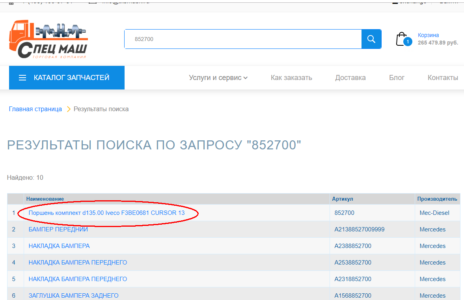464x300 pixels.
Task: Focus the search field containing 852700
Action: 243,39
